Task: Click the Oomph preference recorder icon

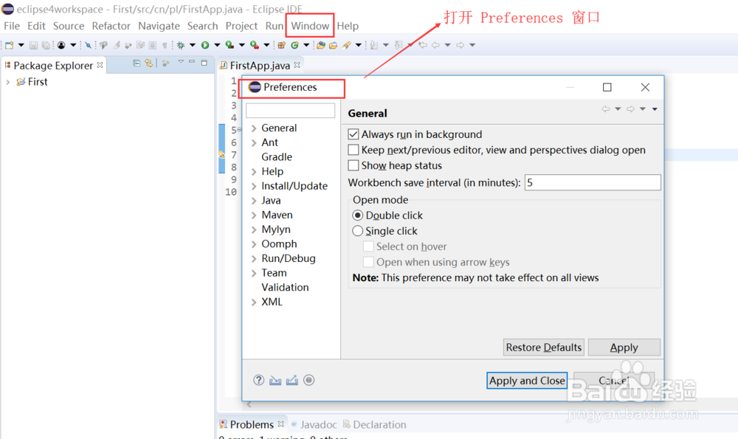Action: coord(308,380)
